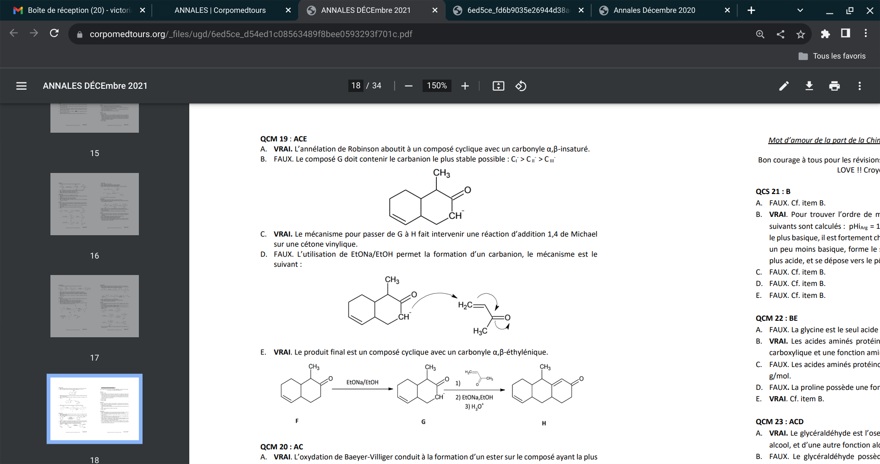880x464 pixels.
Task: Open a new browser tab
Action: click(x=751, y=10)
